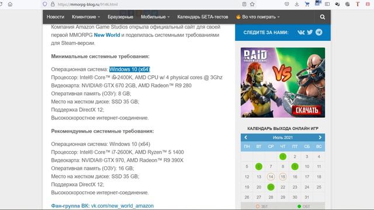Click the browser Home icon

tap(10, 4)
